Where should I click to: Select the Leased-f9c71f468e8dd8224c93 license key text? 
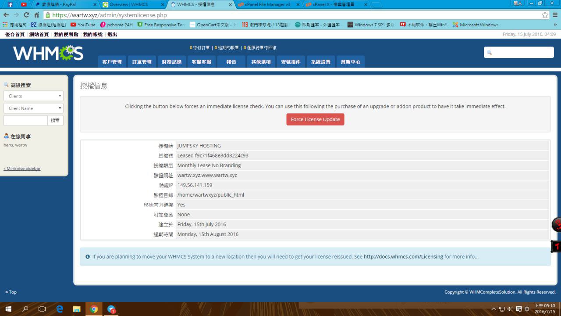coord(213,155)
